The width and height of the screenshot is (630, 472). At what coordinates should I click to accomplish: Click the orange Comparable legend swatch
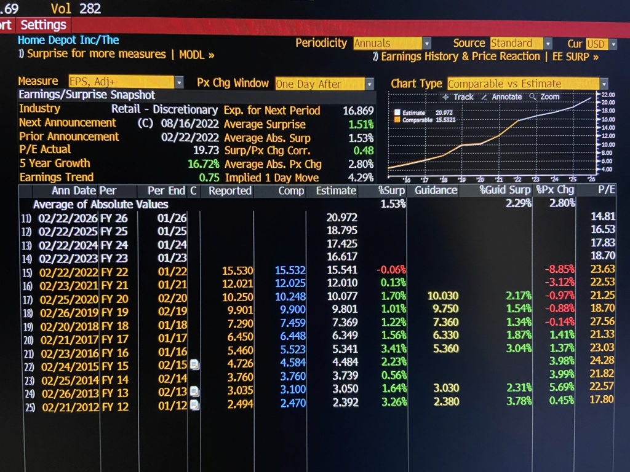point(397,120)
